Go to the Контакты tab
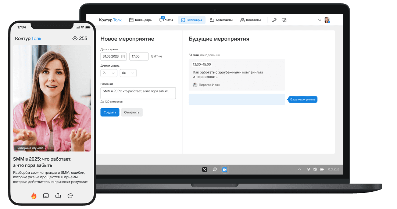 250,20
